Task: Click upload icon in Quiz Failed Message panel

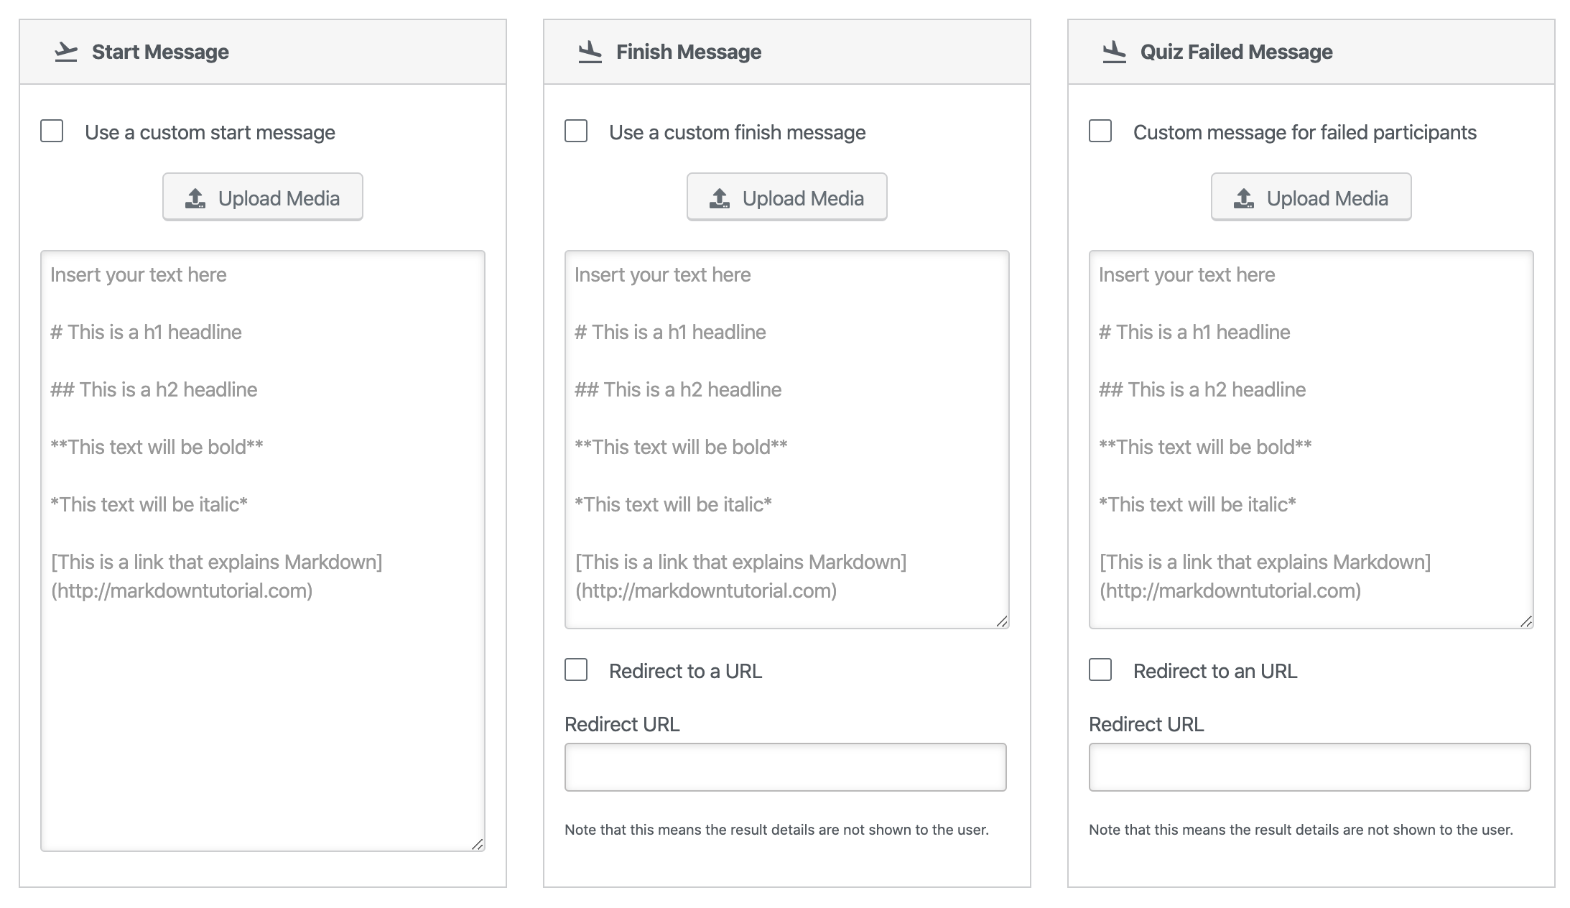Action: coord(1244,198)
